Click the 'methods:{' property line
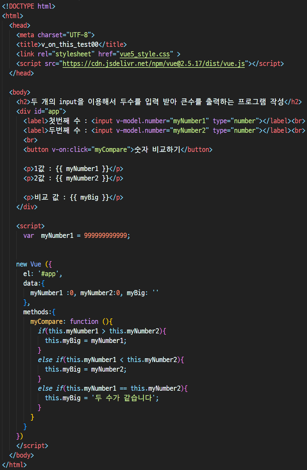The image size is (307, 470). (x=39, y=312)
